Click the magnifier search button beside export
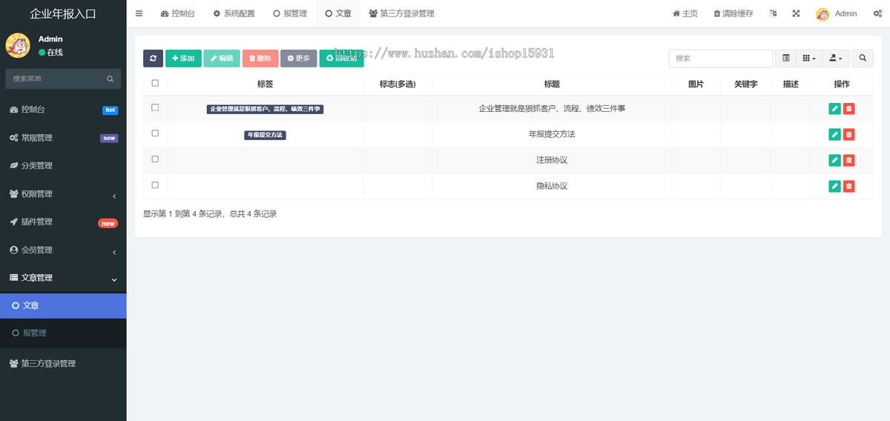The width and height of the screenshot is (890, 421). point(863,59)
